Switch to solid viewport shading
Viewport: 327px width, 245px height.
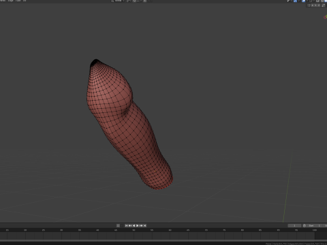[326, 1]
